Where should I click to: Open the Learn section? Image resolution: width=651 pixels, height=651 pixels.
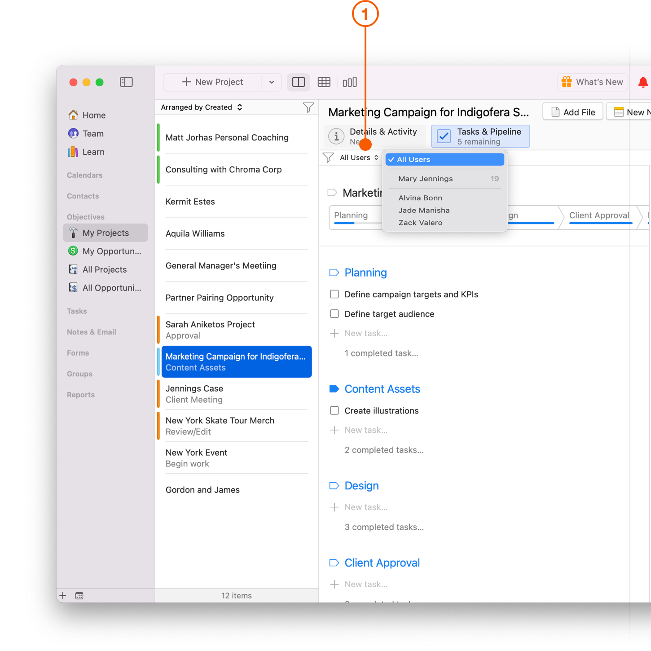pyautogui.click(x=73, y=152)
